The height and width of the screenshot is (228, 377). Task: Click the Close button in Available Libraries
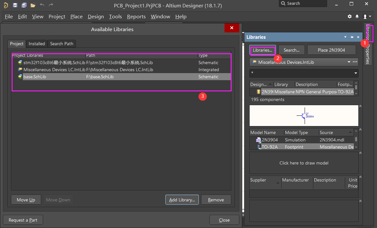[x=224, y=220]
